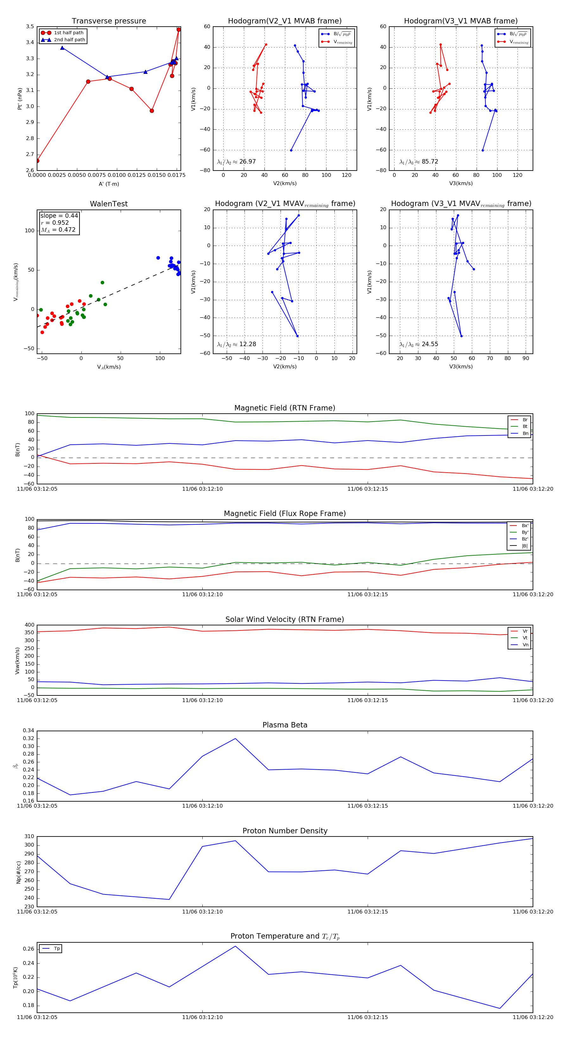This screenshot has height=1046, width=570.
Task: Click the 'Plasma Beta' plot title
Action: [x=285, y=725]
